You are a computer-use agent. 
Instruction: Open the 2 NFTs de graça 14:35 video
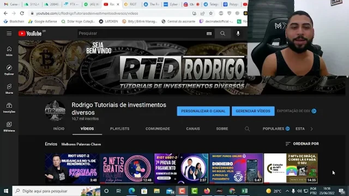point(291,168)
